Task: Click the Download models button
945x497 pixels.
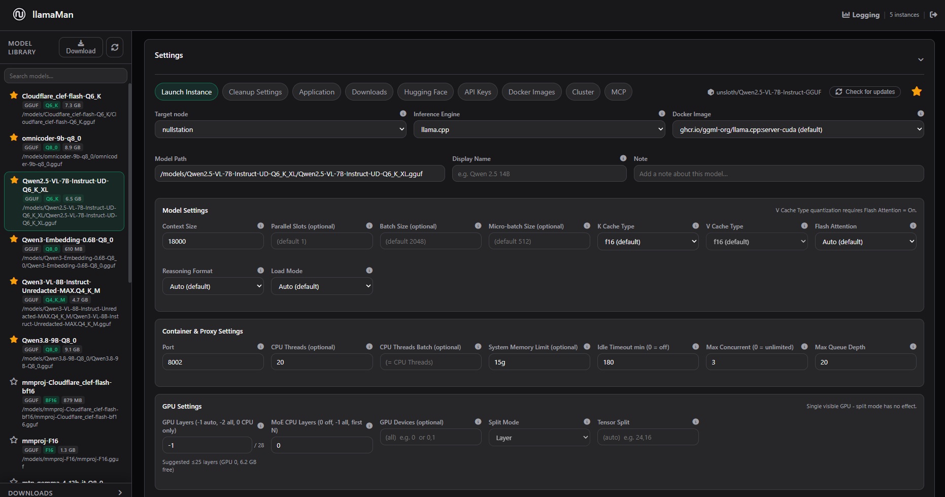Action: 81,47
